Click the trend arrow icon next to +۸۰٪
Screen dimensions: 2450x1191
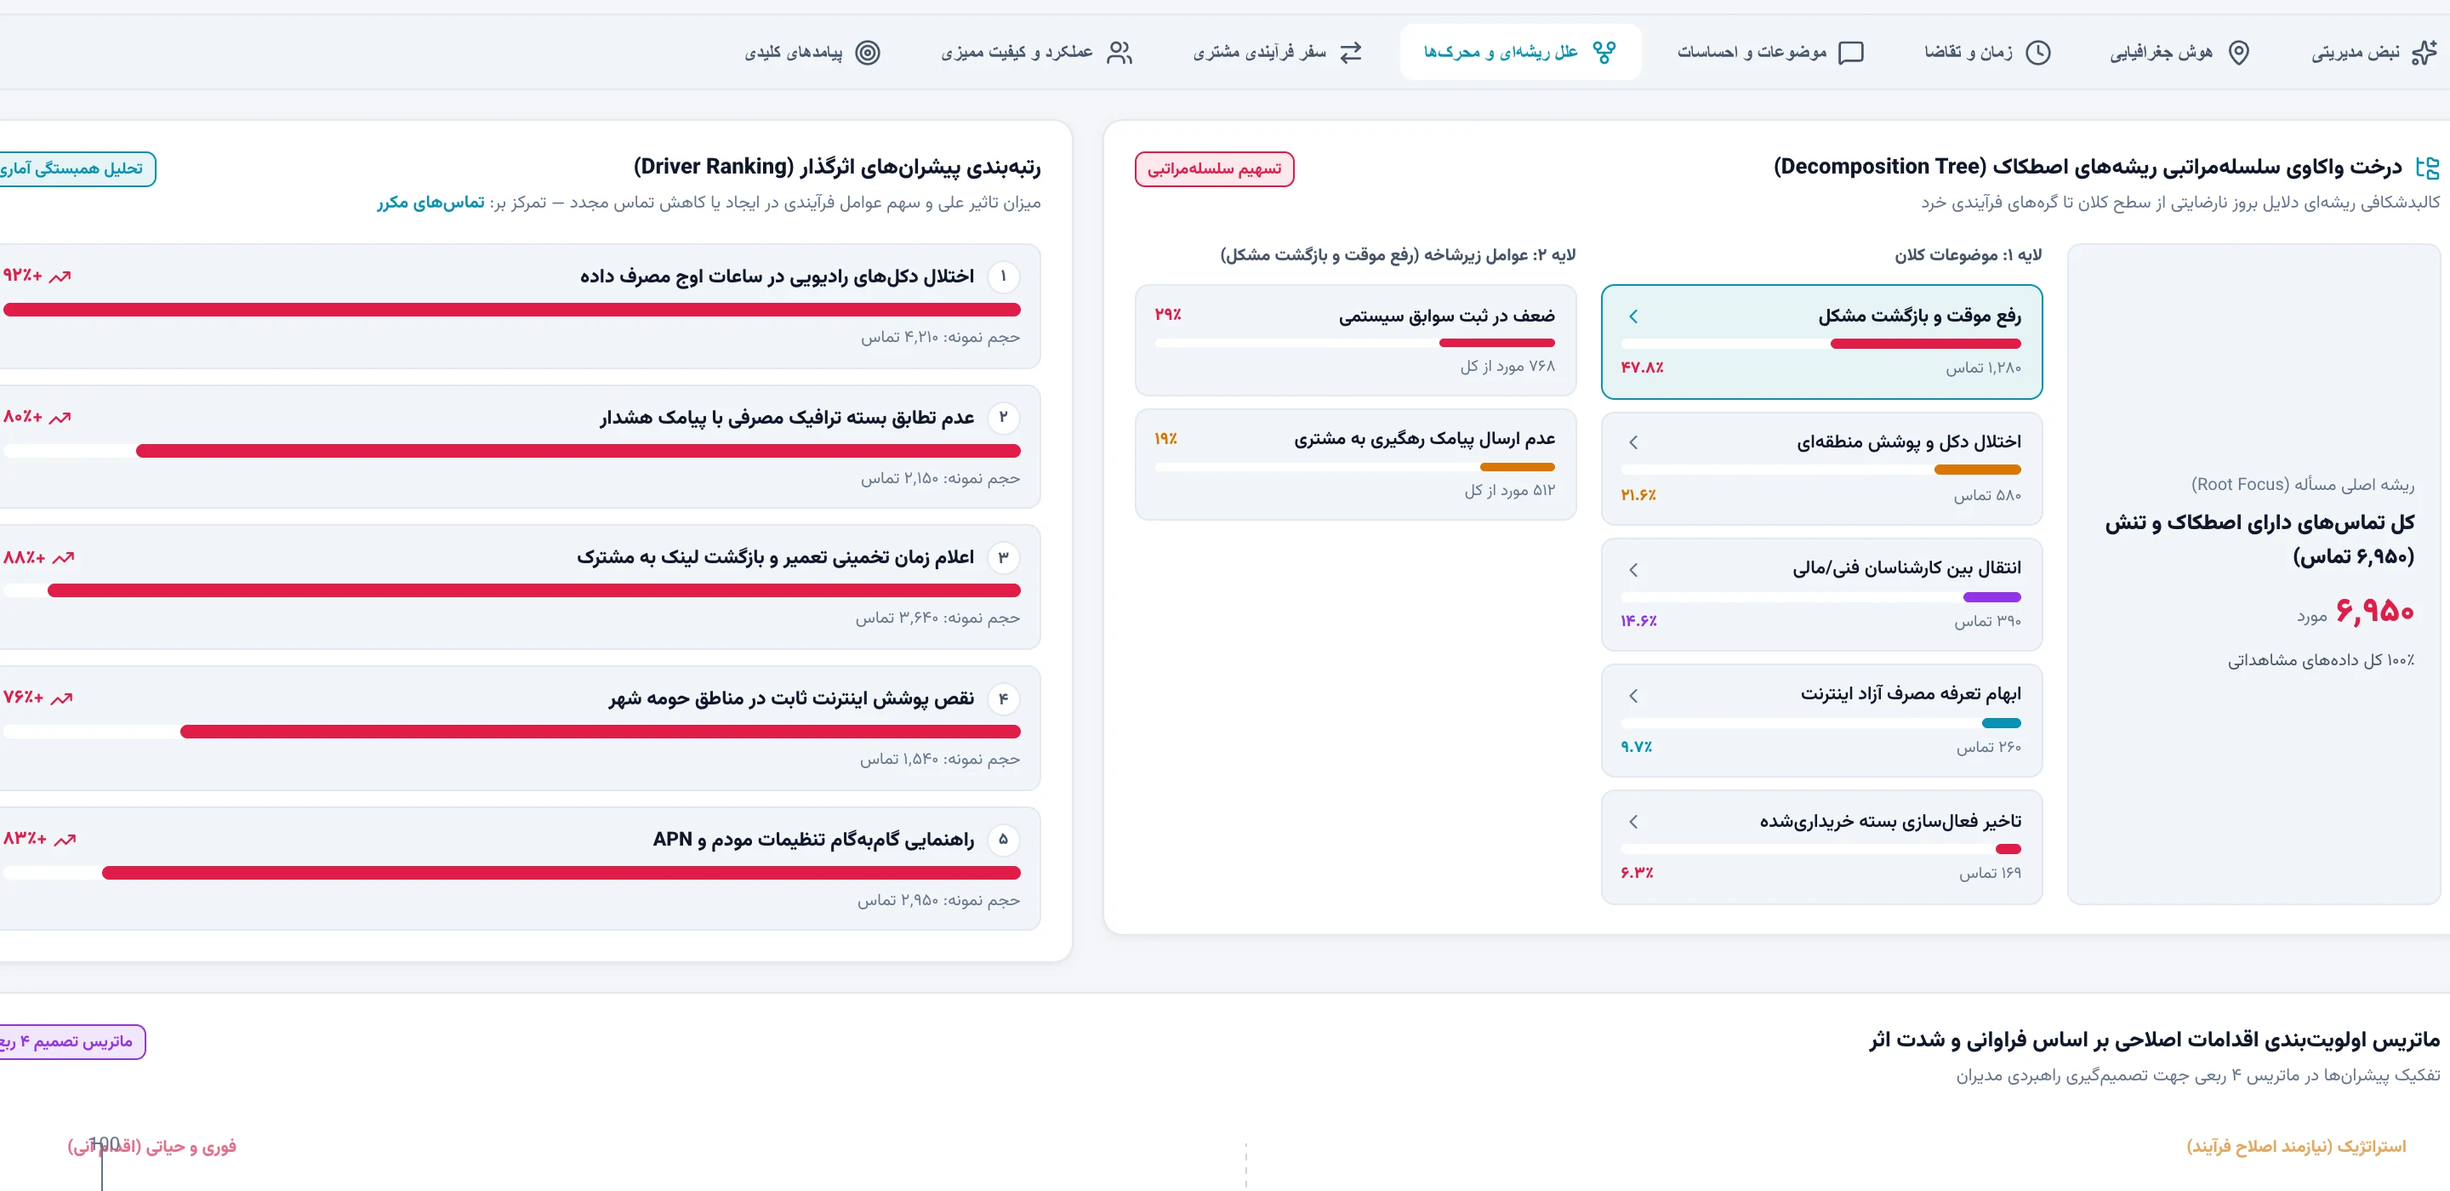point(61,418)
